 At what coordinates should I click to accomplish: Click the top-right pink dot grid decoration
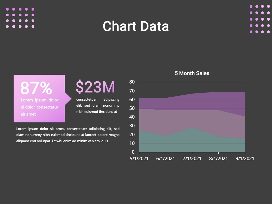[260, 19]
